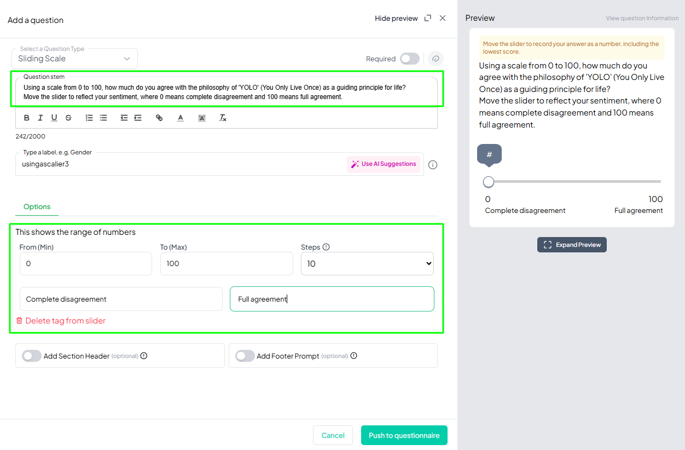
Task: Toggle the Required switch
Action: 410,59
